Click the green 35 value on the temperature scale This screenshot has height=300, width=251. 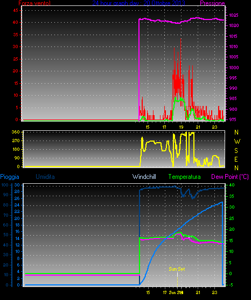[x=232, y=196]
